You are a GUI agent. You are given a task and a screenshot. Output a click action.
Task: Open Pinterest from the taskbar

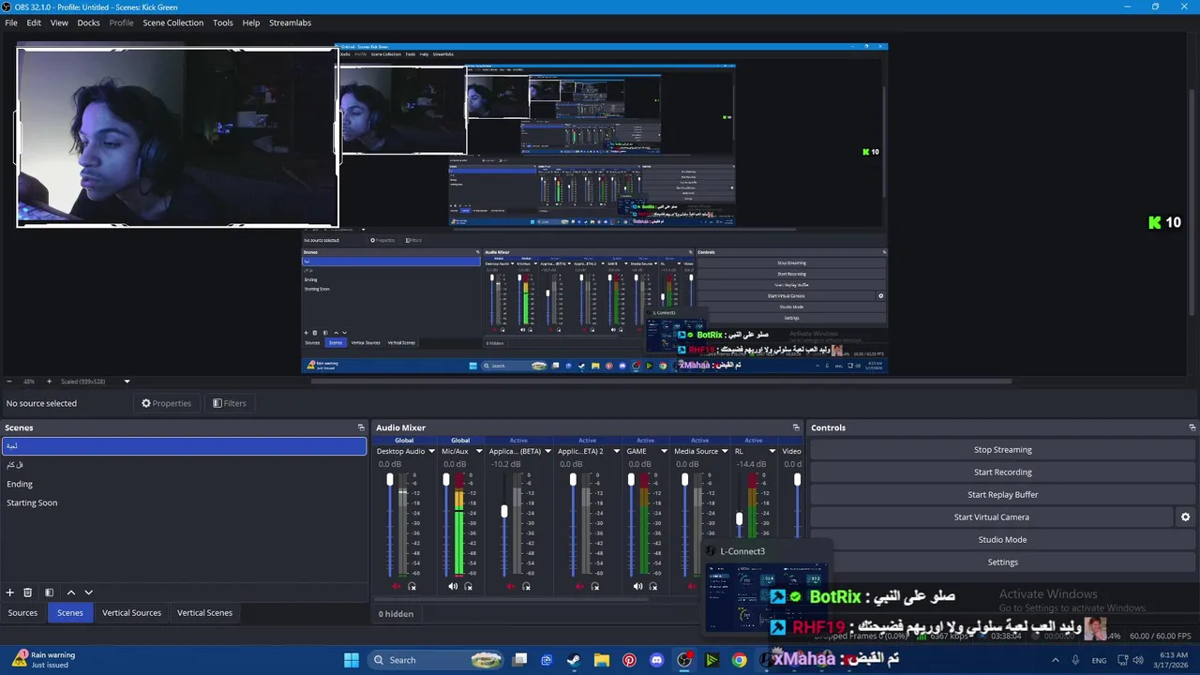(629, 660)
